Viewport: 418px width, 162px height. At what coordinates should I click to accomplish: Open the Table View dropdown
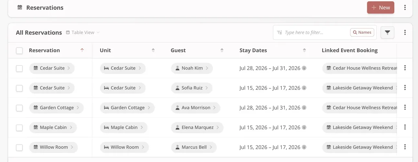pyautogui.click(x=83, y=32)
